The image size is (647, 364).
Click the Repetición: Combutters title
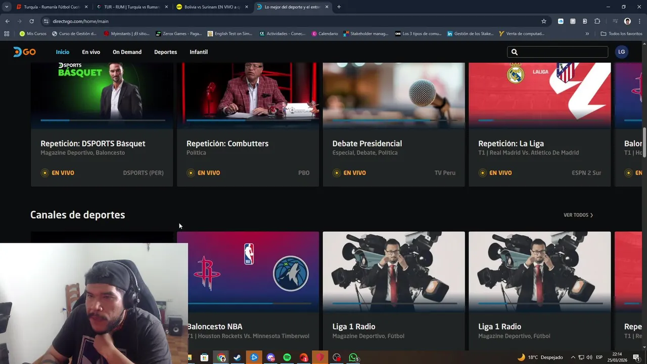(227, 144)
